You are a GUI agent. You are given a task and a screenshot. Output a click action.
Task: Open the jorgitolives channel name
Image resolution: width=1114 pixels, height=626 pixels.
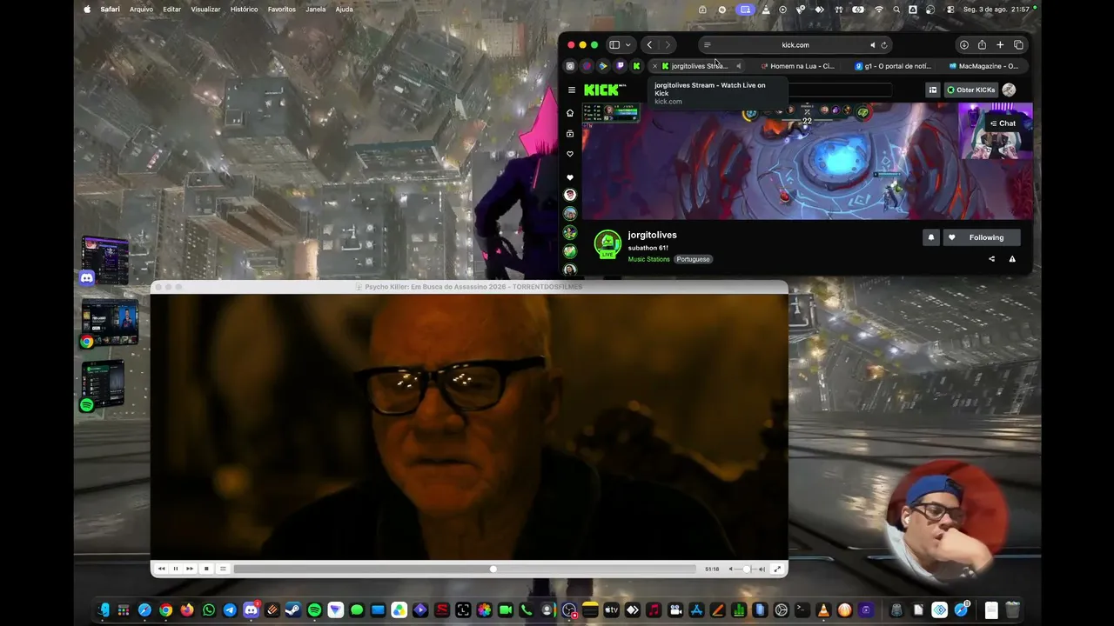[652, 235]
